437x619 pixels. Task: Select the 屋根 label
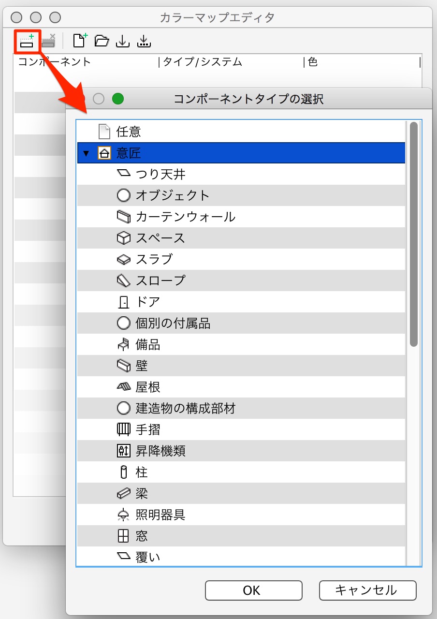148,387
